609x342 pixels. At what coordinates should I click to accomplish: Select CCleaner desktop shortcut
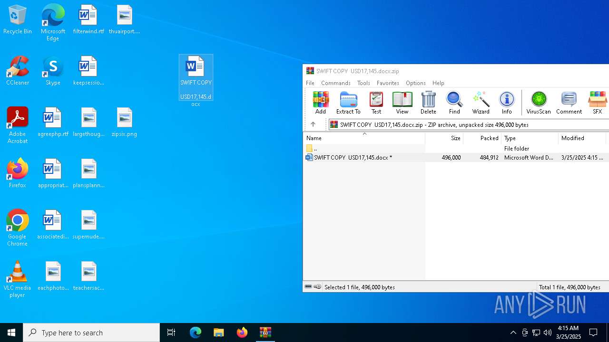point(18,71)
